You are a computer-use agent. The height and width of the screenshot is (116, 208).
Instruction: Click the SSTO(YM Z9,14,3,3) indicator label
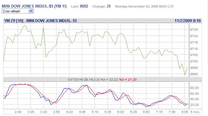(84, 79)
